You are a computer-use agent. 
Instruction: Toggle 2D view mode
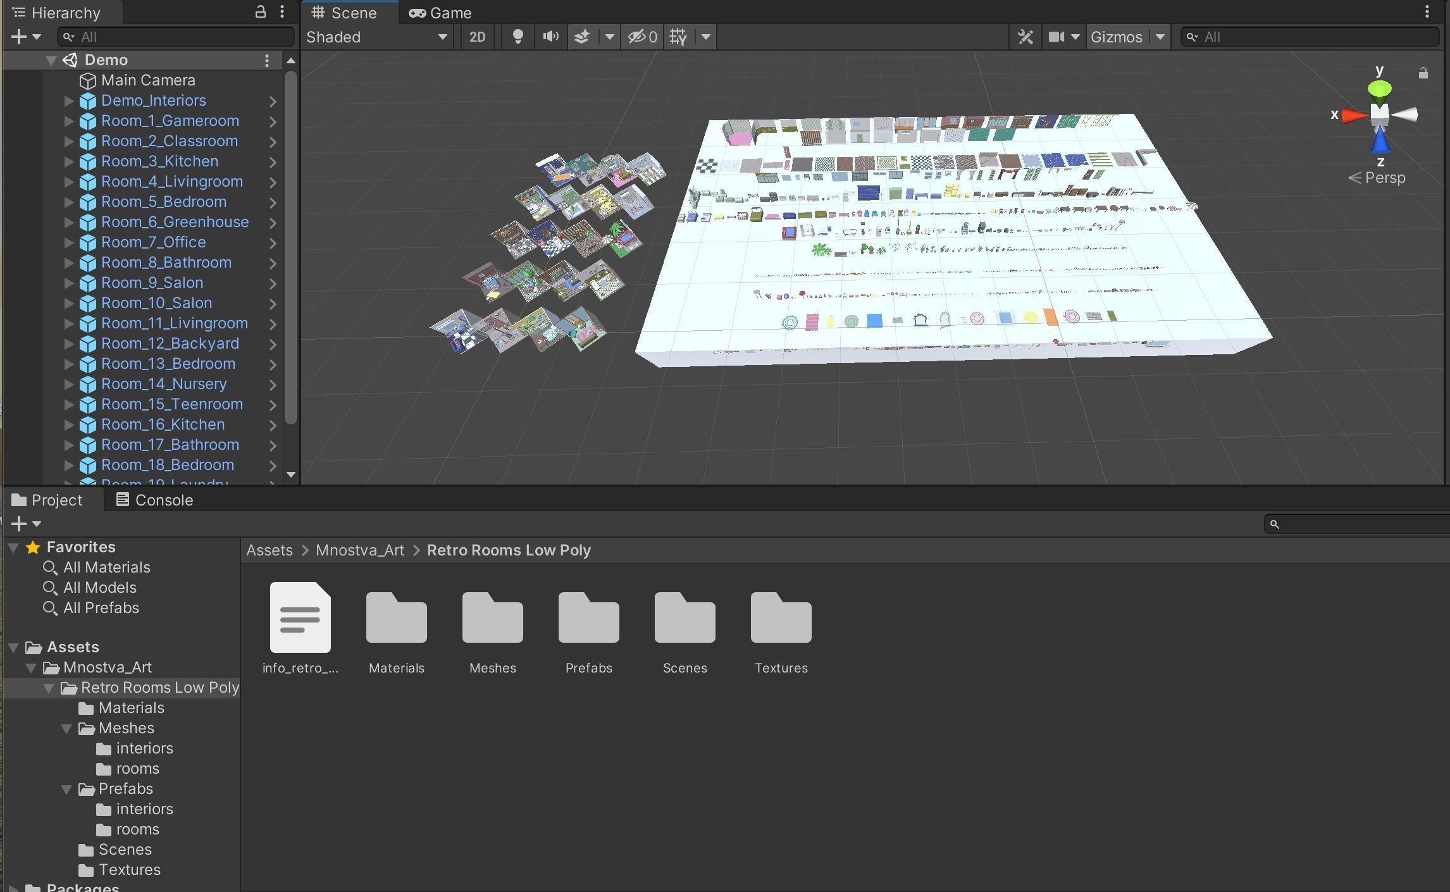point(477,37)
